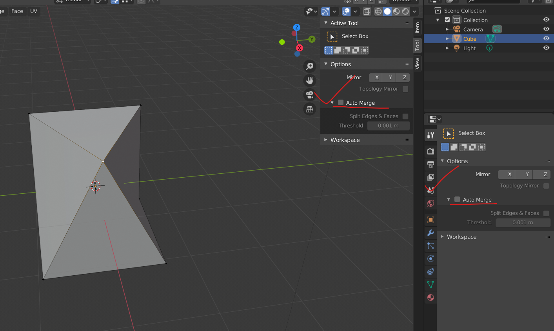Open the Object Data mesh tab icon
The image size is (554, 331).
pyautogui.click(x=430, y=284)
